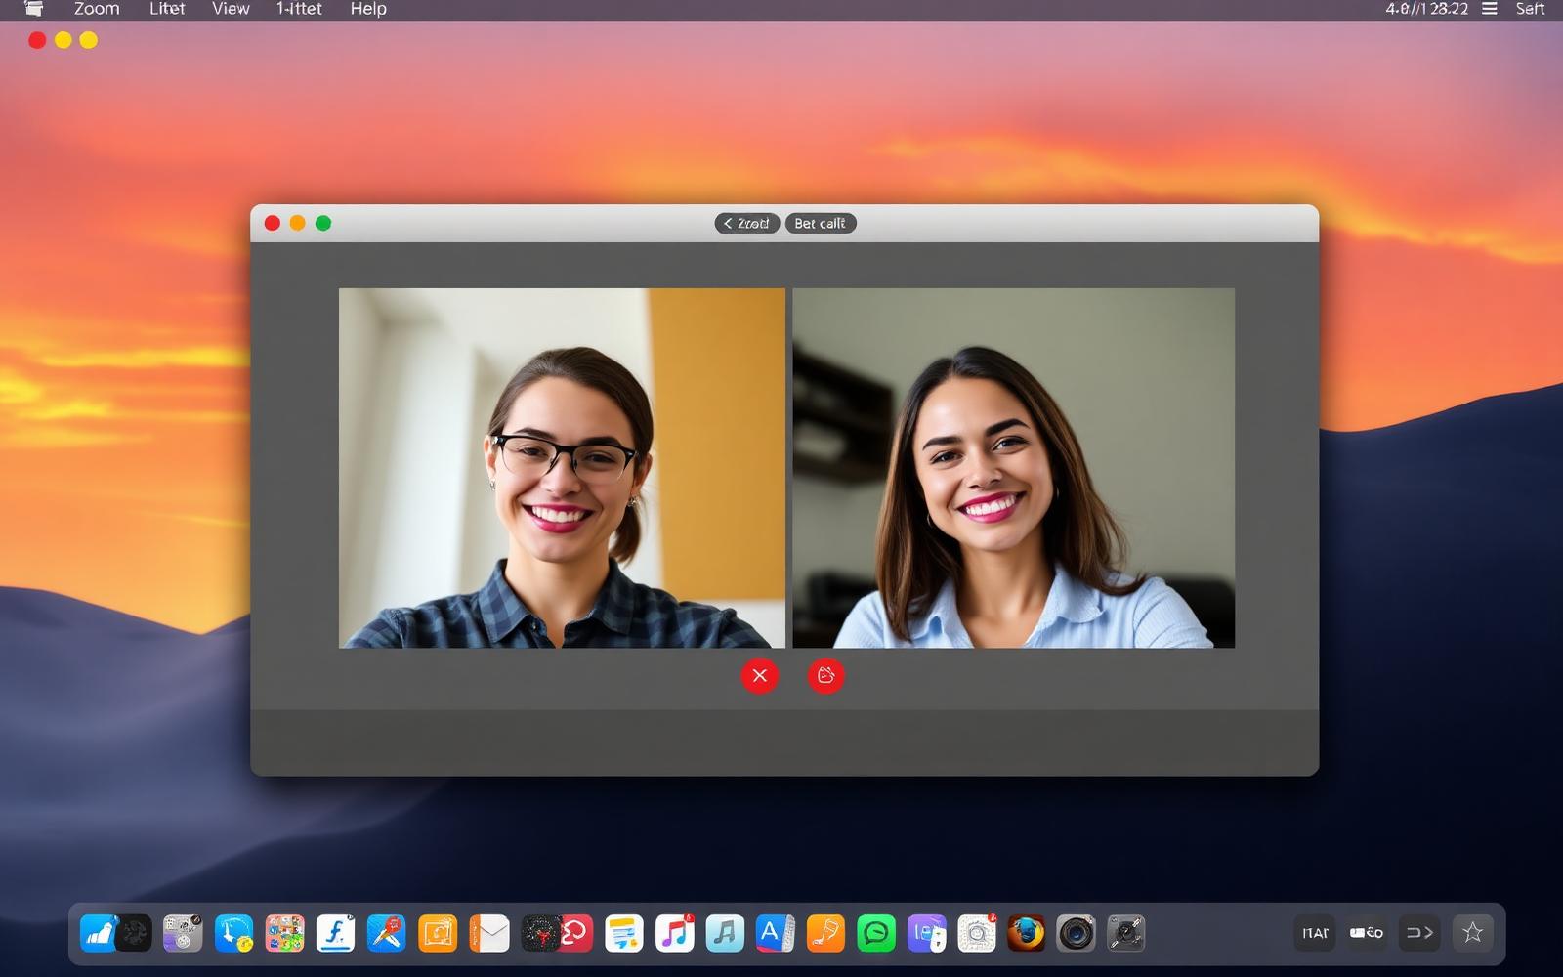The width and height of the screenshot is (1563, 977).
Task: Open the Zoom menu in menu bar
Action: click(97, 9)
